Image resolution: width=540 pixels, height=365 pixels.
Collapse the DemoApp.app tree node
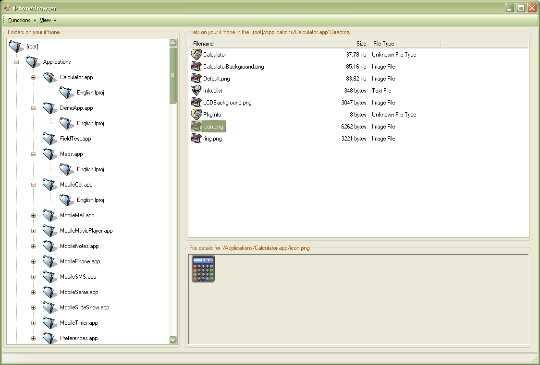point(34,108)
